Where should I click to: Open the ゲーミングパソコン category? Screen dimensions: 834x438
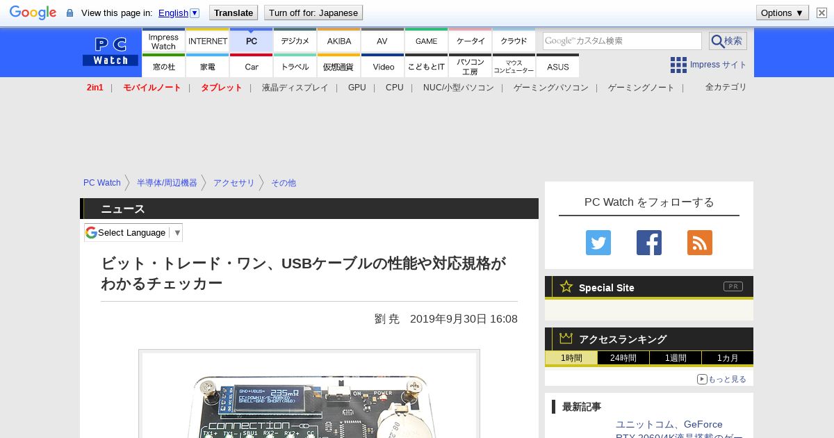551,88
